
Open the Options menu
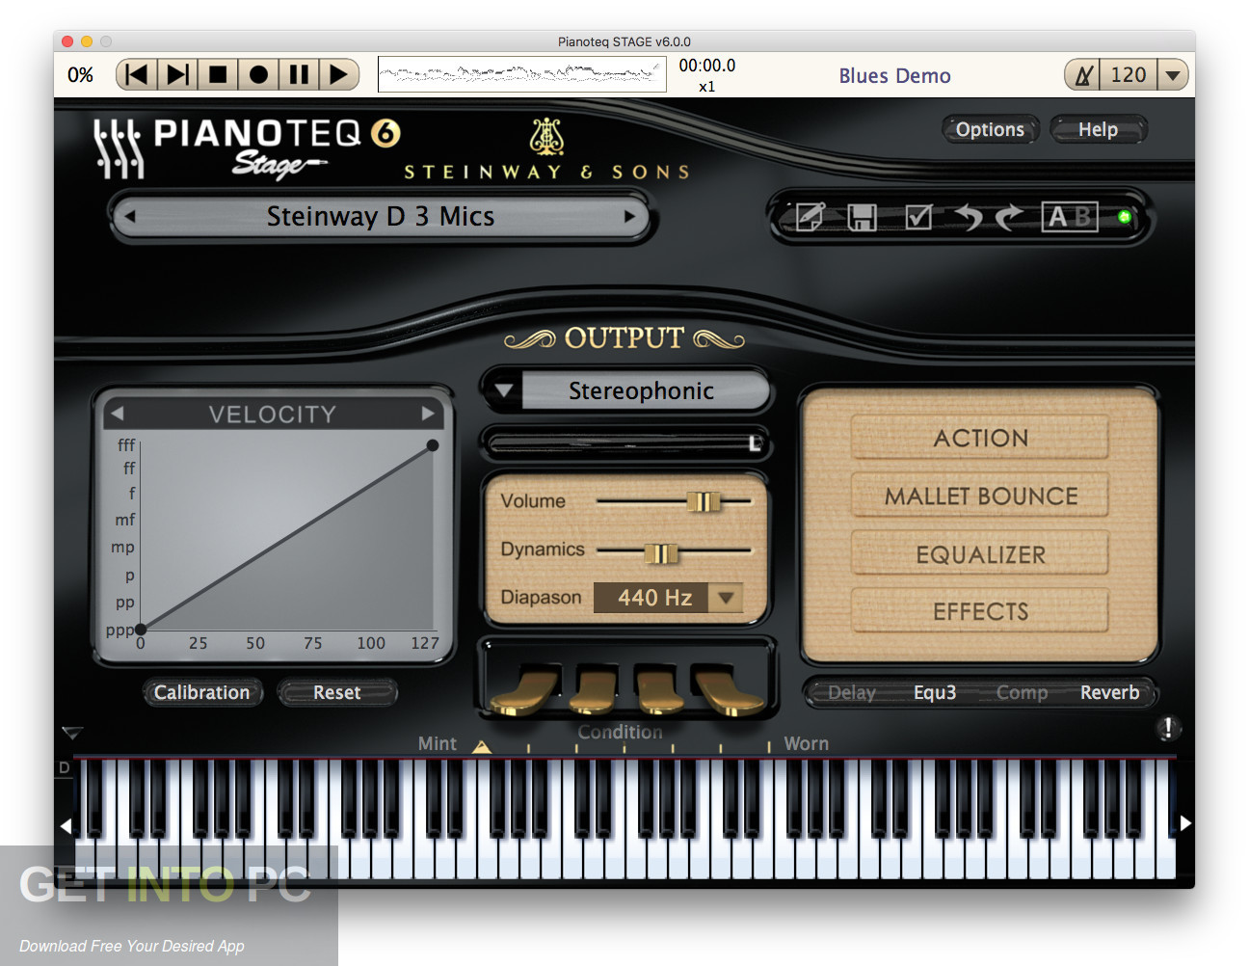pyautogui.click(x=990, y=129)
